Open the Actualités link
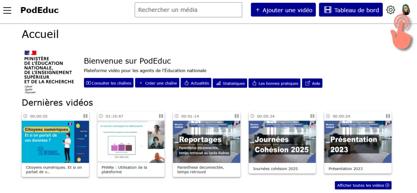Screen dimensions: 417x193 (196, 83)
